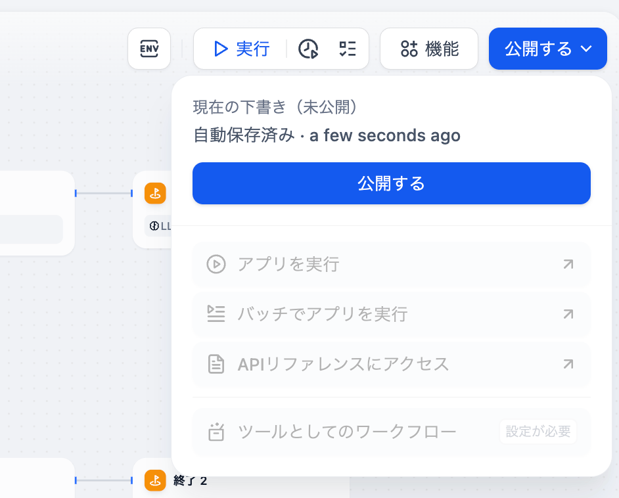This screenshot has width=619, height=498.
Task: Open the ENV environment variables panel
Action: tap(149, 49)
